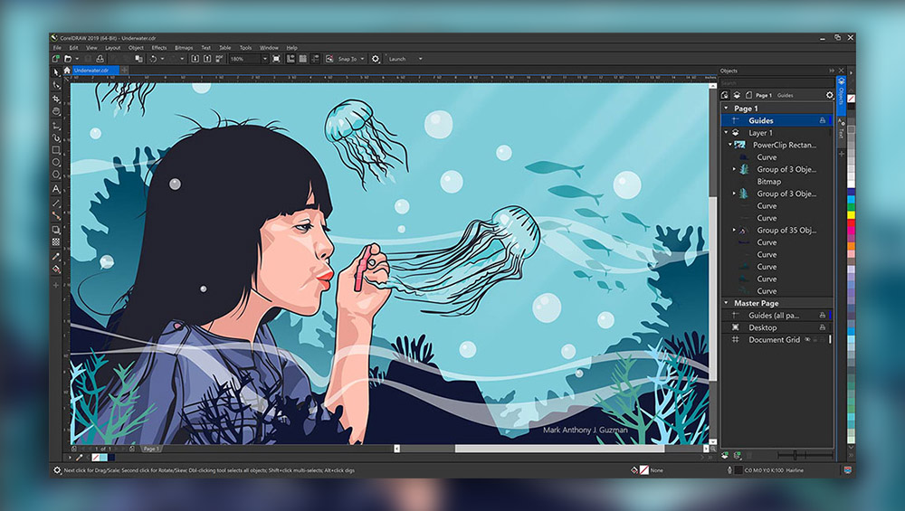905x511 pixels.
Task: Select the Crop tool
Action: click(56, 99)
